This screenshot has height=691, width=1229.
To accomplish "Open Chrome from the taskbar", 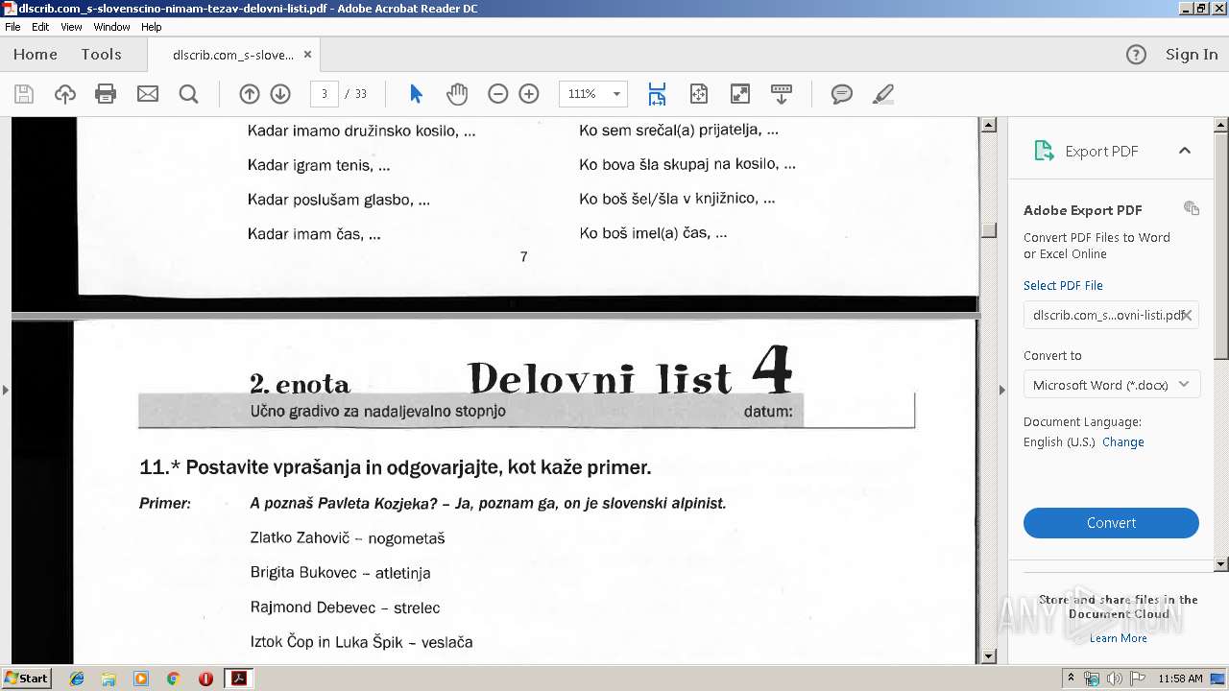I will click(x=173, y=679).
